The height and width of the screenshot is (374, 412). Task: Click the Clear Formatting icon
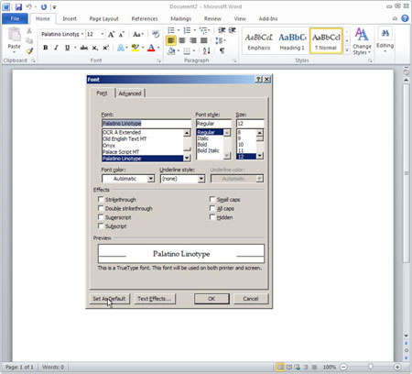pos(156,34)
